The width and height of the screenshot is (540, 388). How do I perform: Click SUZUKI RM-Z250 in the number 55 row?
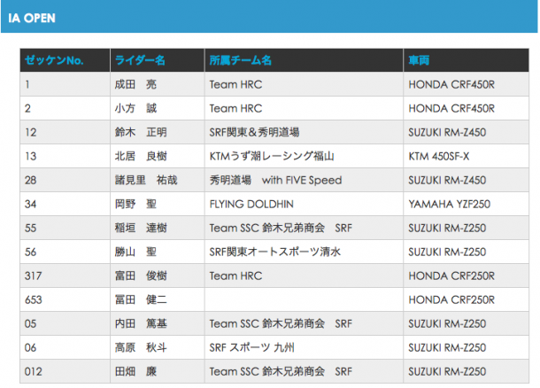[x=447, y=228]
